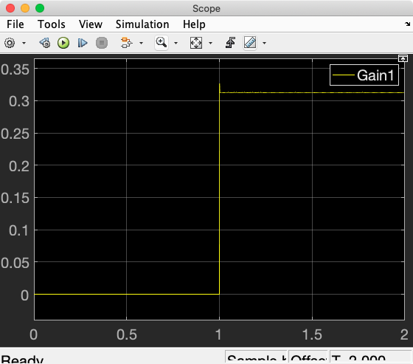This screenshot has width=413, height=364.
Task: Click the maximize axes icon above the legend
Action: 403,58
